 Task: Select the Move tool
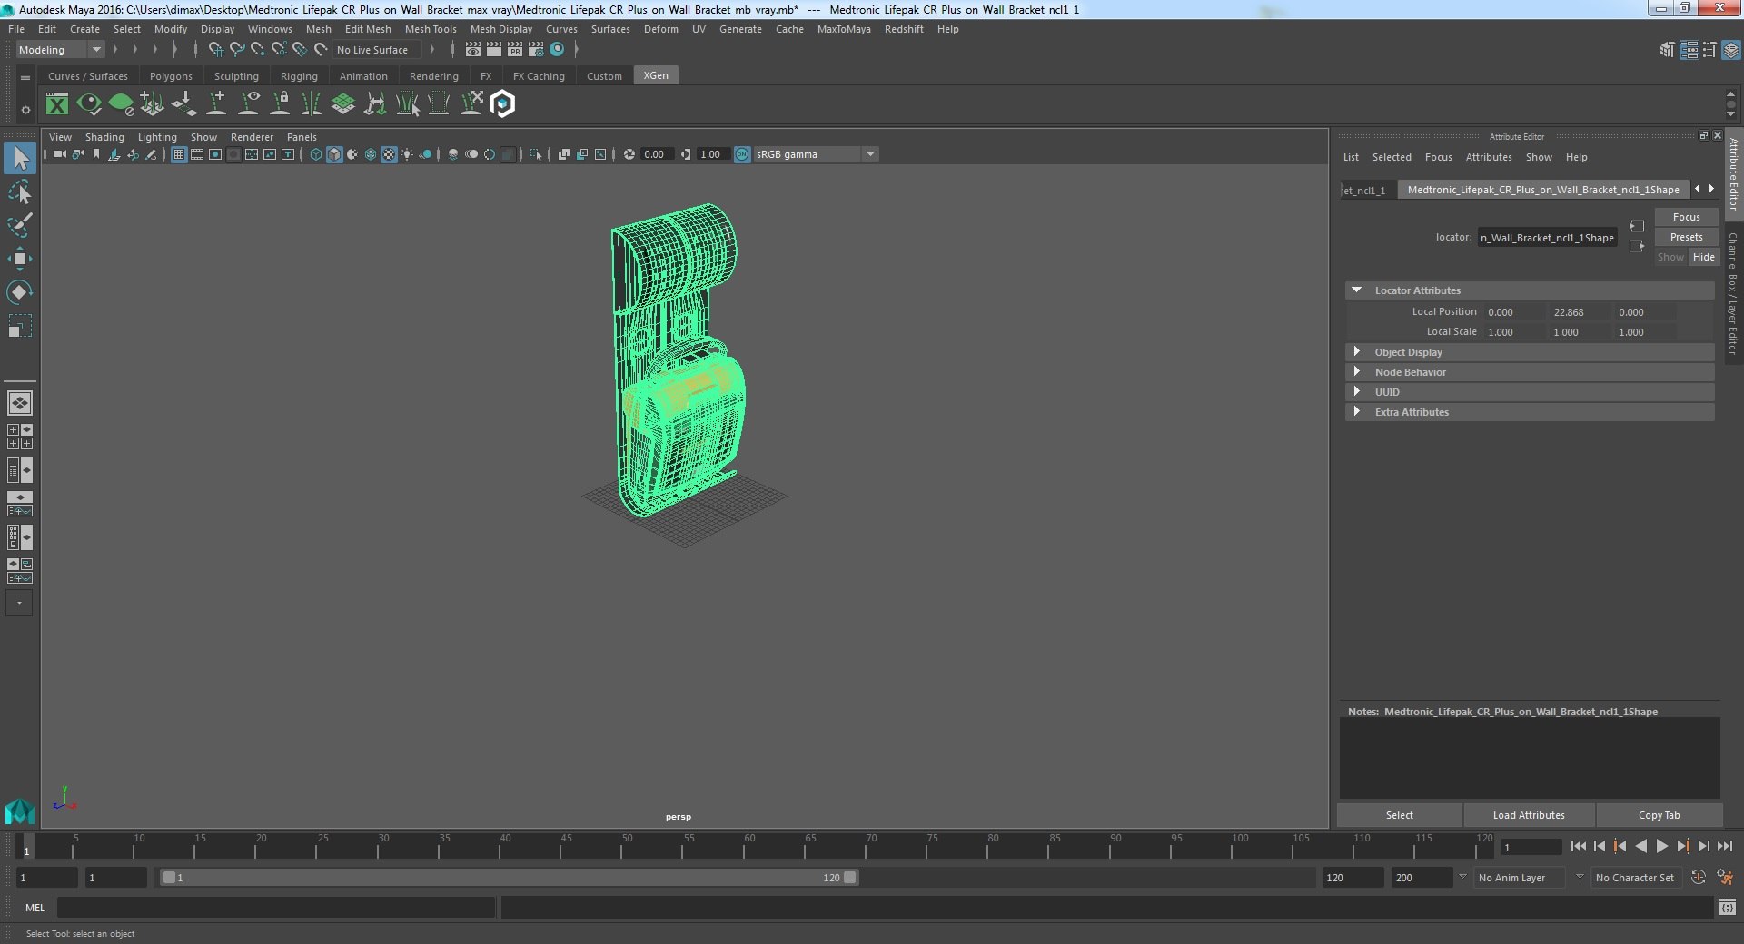pos(19,259)
